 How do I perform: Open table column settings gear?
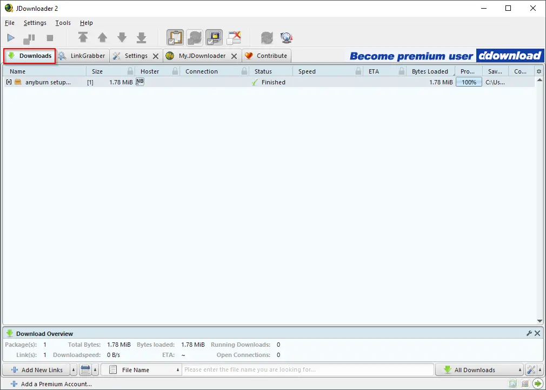pos(539,71)
